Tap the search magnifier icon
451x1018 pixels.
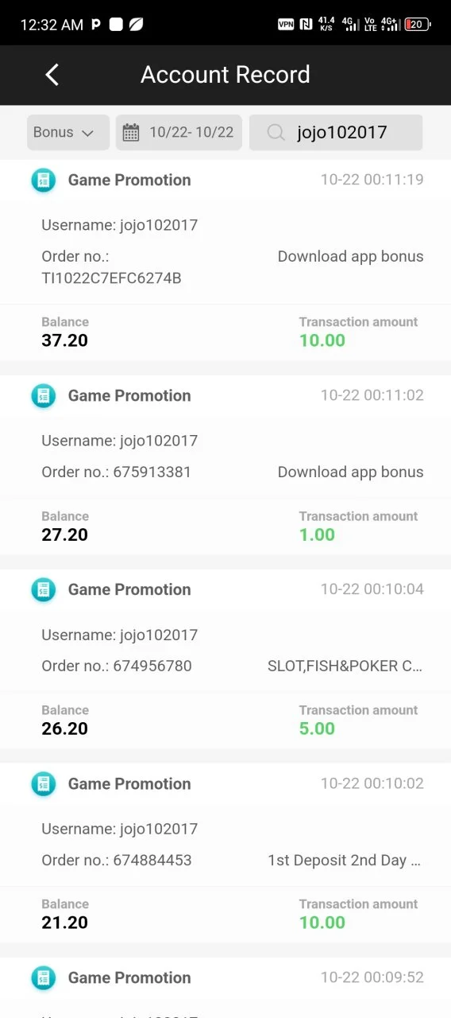[276, 133]
